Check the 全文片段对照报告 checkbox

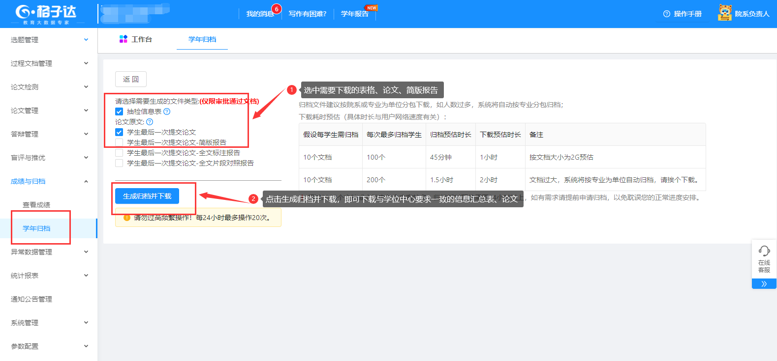click(x=119, y=163)
